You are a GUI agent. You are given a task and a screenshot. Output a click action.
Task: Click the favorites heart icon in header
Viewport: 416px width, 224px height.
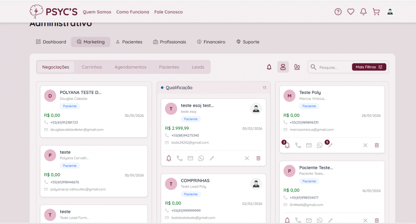pos(351,12)
